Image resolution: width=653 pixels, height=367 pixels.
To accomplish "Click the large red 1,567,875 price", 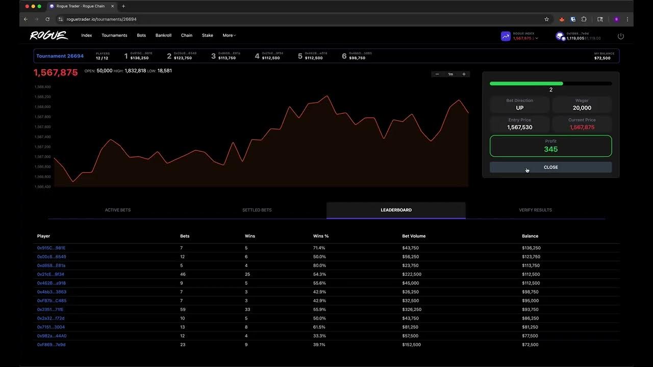I will click(56, 72).
